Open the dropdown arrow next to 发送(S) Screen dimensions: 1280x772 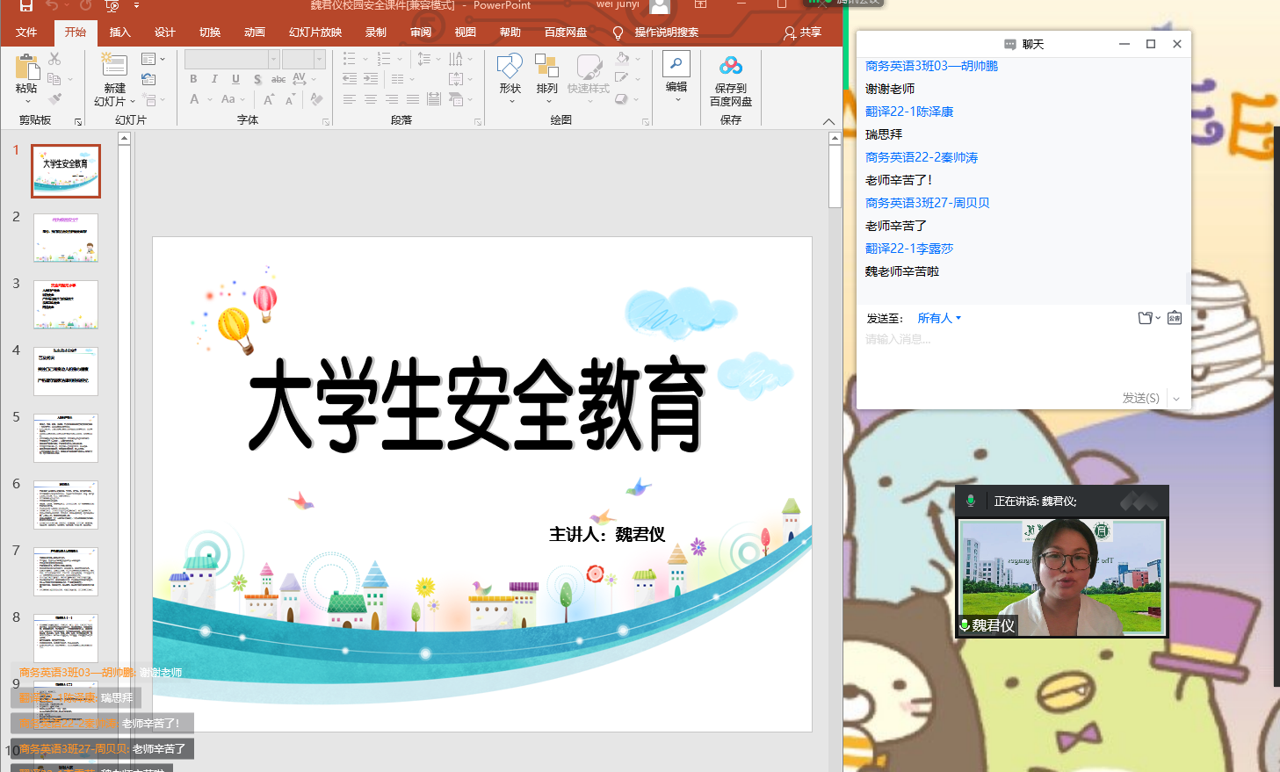click(x=1176, y=399)
